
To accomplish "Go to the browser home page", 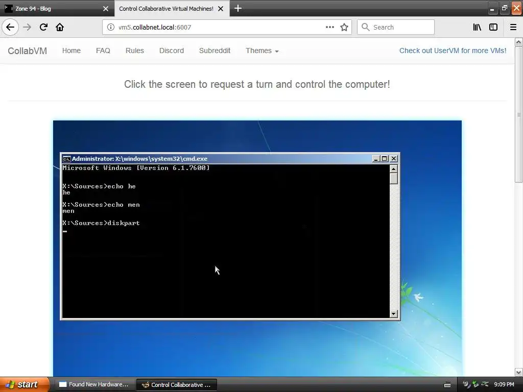I will (60, 27).
